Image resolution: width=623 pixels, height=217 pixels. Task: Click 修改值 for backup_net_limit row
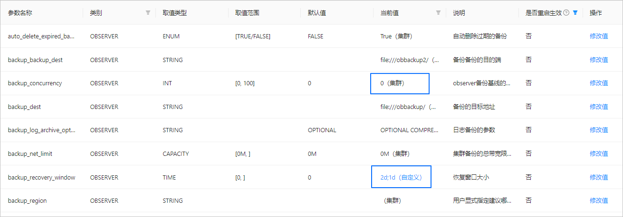tap(599, 154)
